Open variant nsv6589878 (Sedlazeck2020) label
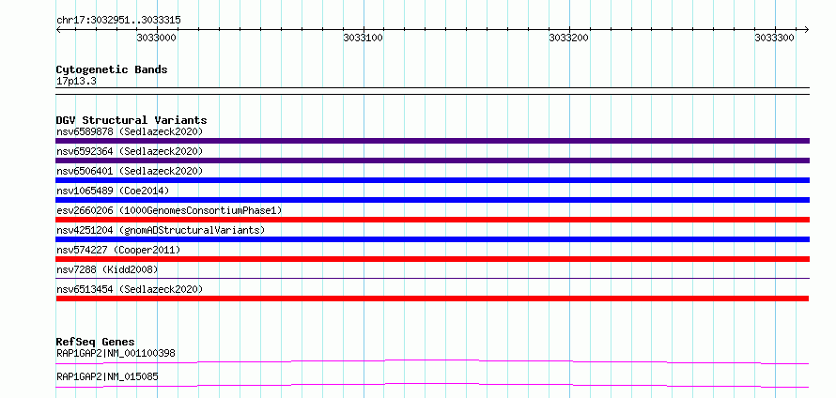This screenshot has height=398, width=836. (x=130, y=131)
